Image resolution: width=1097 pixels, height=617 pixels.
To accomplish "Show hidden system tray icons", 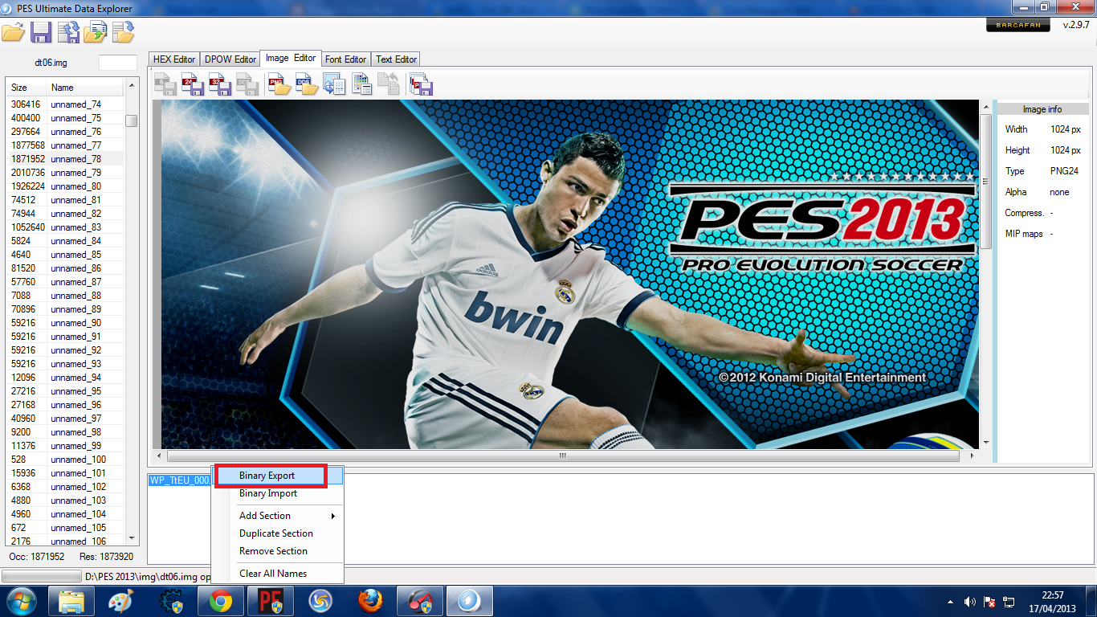I will (x=952, y=602).
